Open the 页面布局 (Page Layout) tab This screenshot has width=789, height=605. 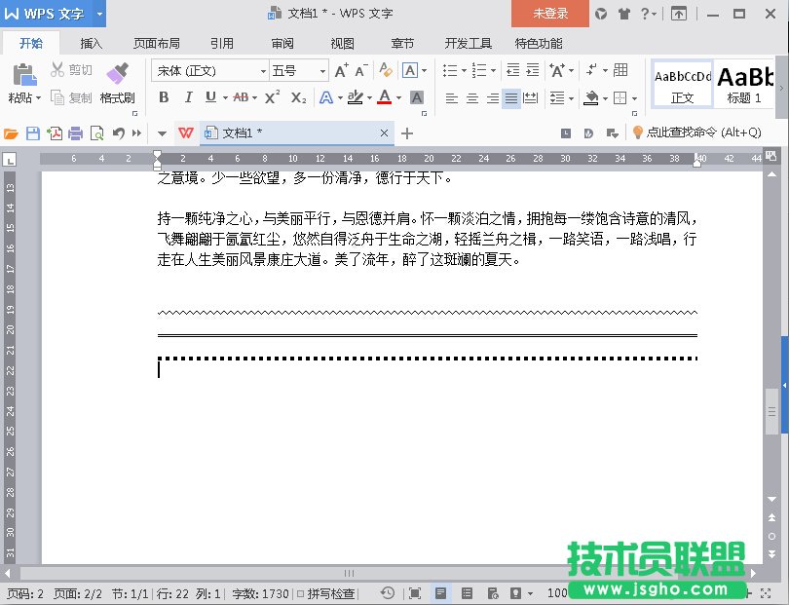tap(156, 44)
